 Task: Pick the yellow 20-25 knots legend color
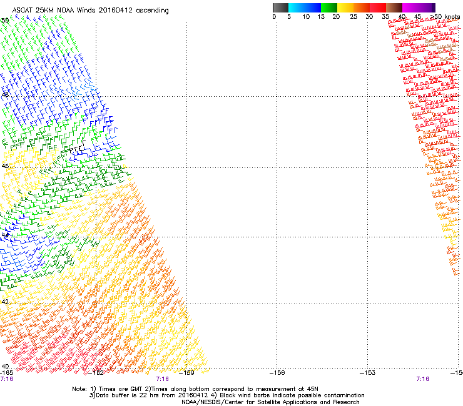click(x=345, y=7)
